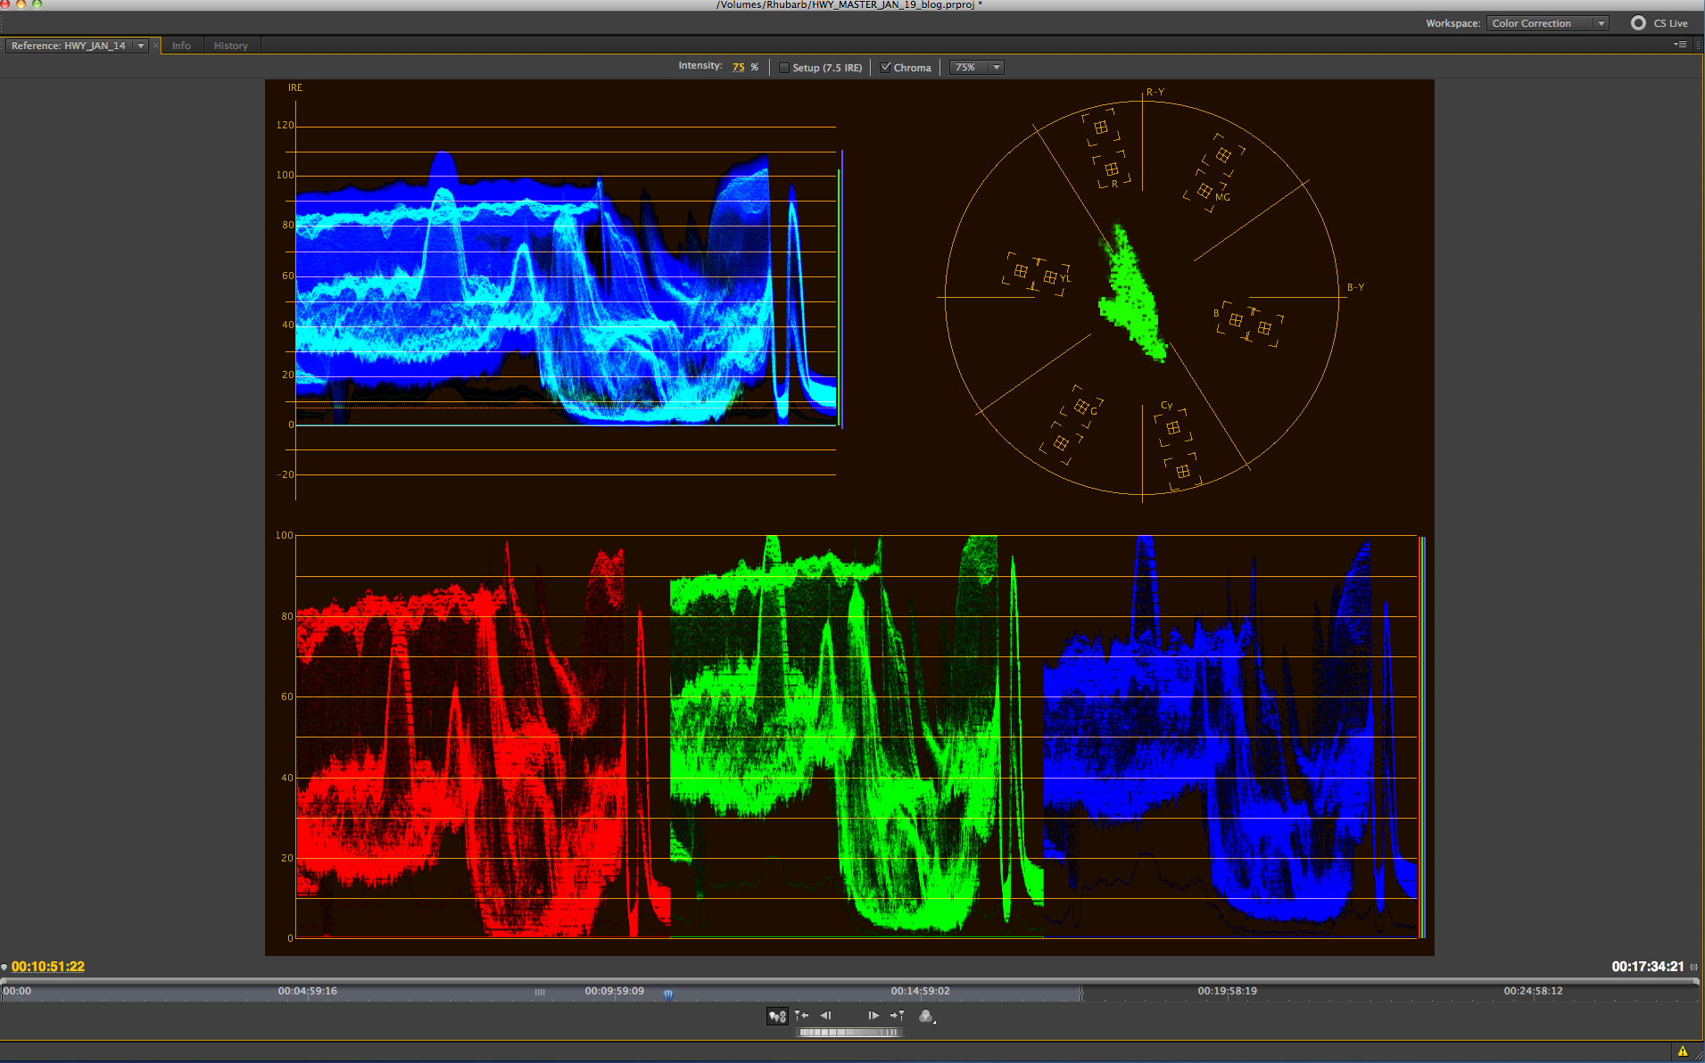This screenshot has width=1705, height=1063.
Task: Click time ruler at 00:14:59:02
Action: (x=920, y=991)
